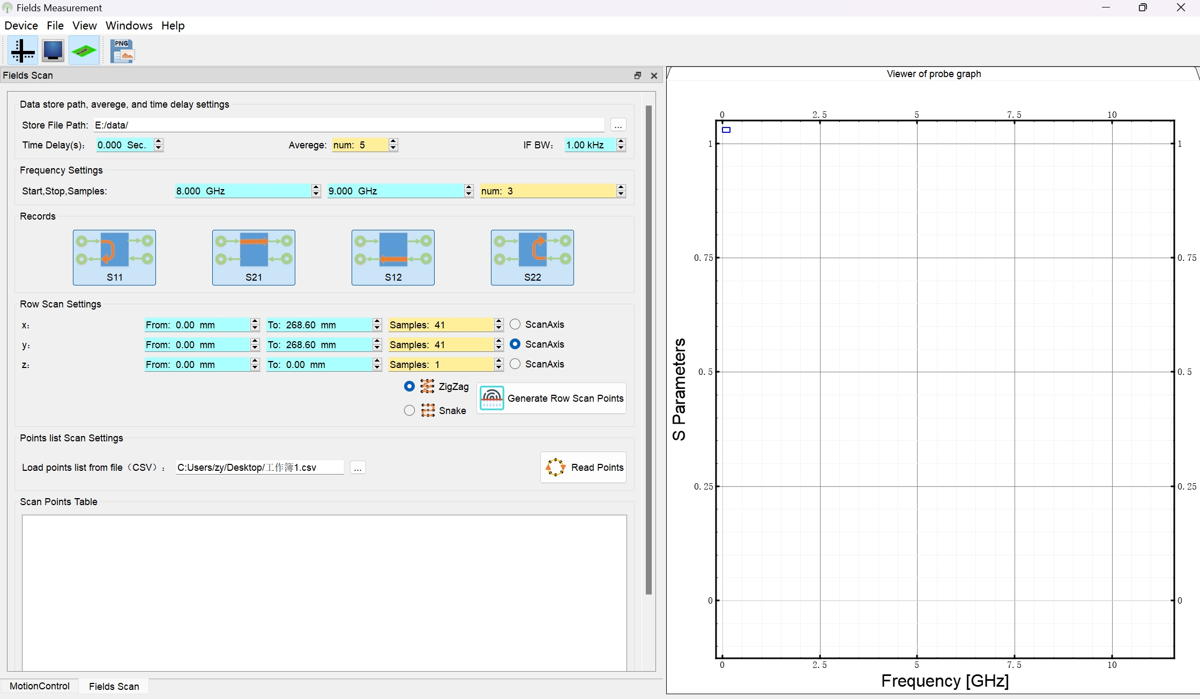Set z as the ScanAxis
The height and width of the screenshot is (699, 1200).
(515, 364)
